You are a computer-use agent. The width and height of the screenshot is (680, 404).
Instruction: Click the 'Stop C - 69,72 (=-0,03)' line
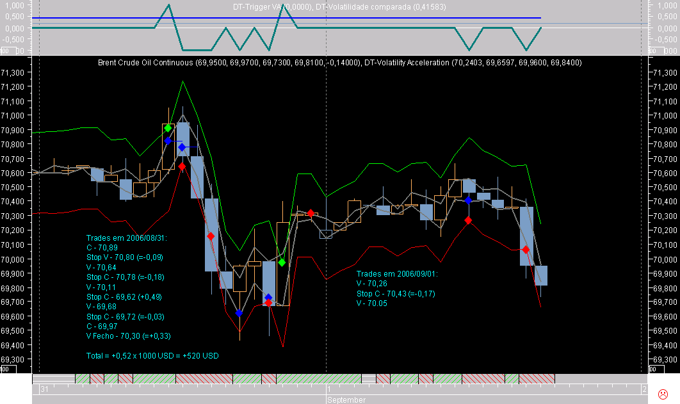click(125, 316)
